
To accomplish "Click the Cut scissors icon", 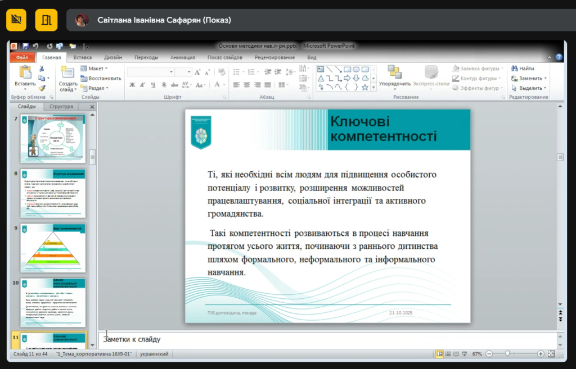I will coord(42,69).
